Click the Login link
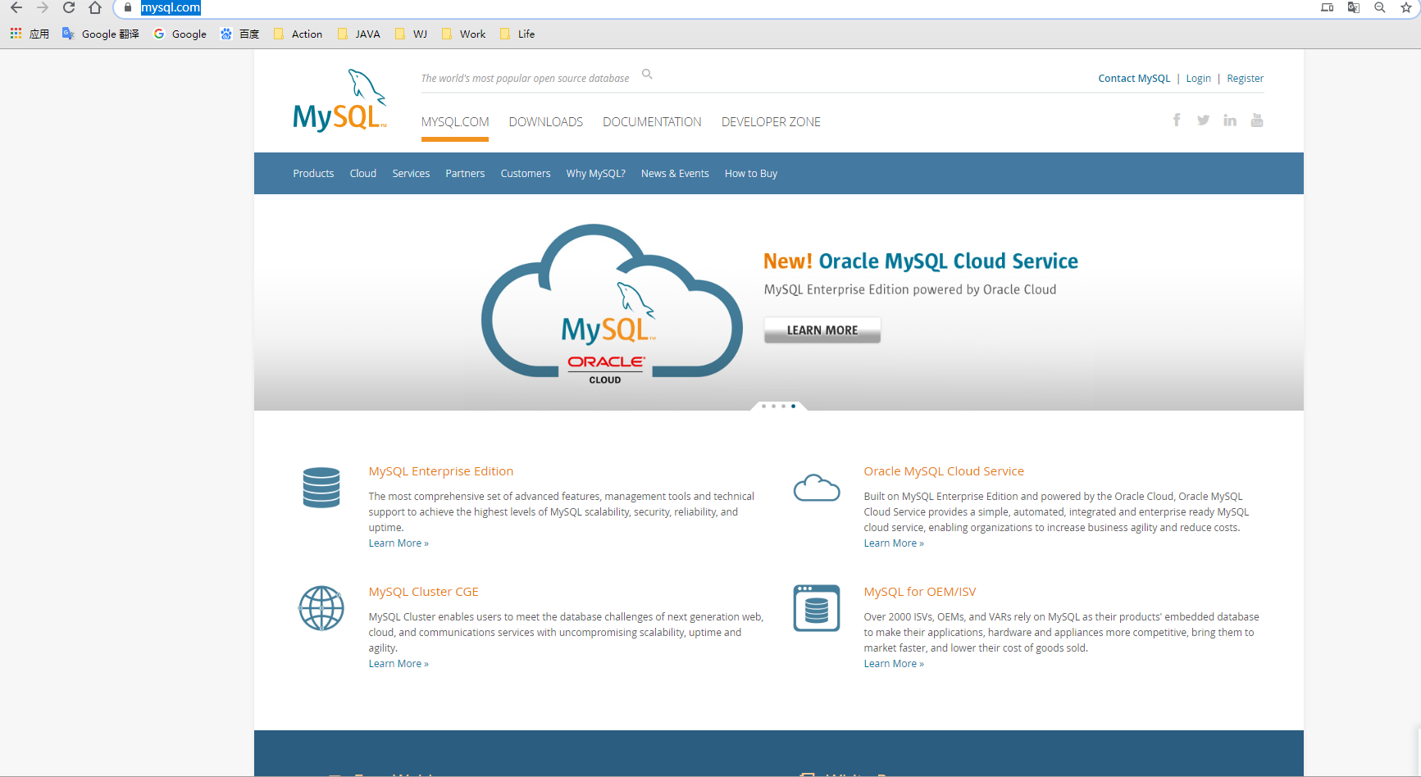The height and width of the screenshot is (777, 1421). 1198,79
